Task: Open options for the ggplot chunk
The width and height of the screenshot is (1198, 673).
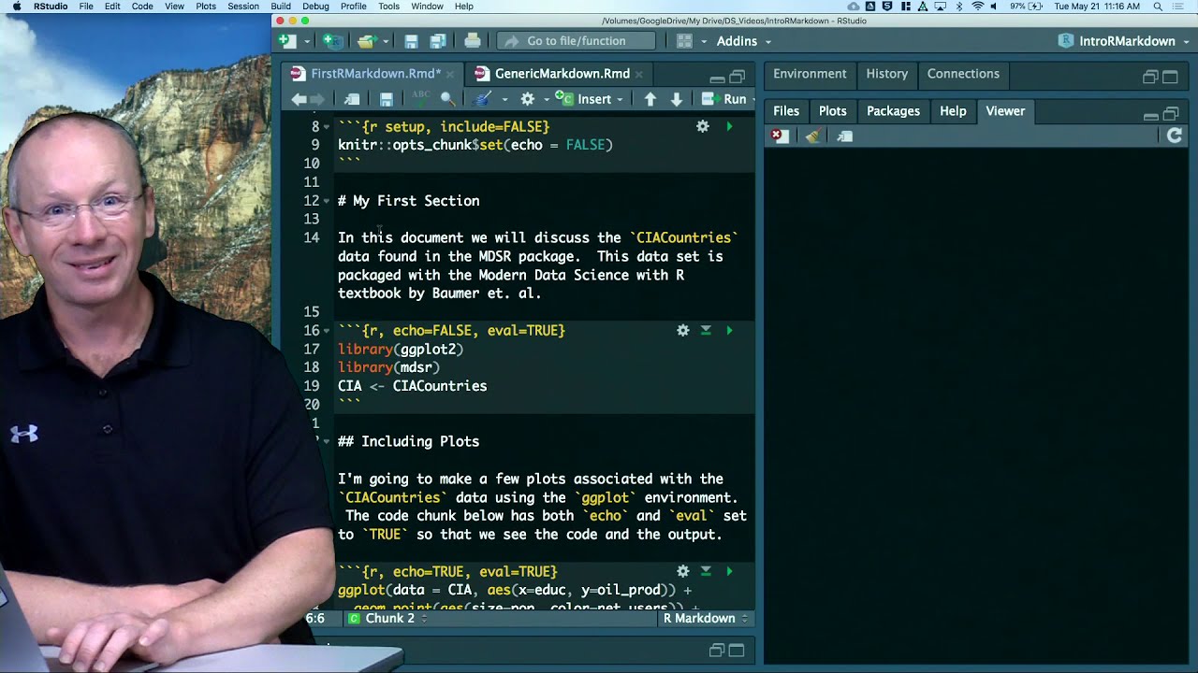Action: pyautogui.click(x=683, y=571)
